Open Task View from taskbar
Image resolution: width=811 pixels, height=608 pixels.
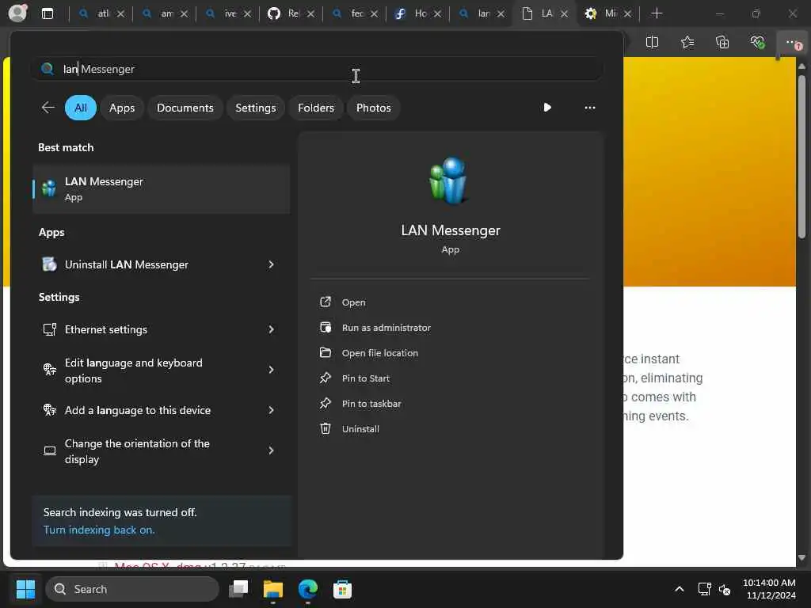tap(238, 589)
